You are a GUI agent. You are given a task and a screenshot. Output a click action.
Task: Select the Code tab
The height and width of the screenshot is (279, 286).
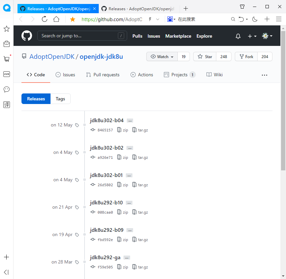(x=36, y=75)
